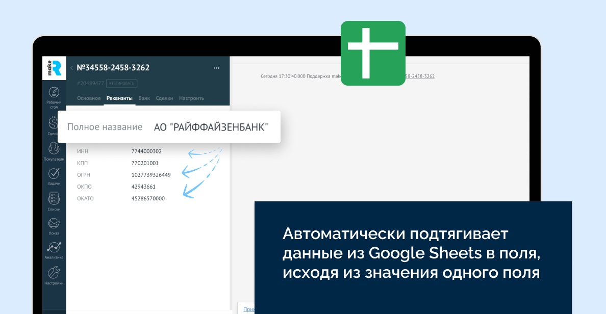
Task: Click the make R logo
Action: (54, 68)
